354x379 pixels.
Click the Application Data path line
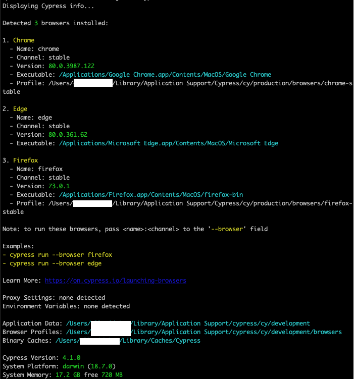(156, 323)
